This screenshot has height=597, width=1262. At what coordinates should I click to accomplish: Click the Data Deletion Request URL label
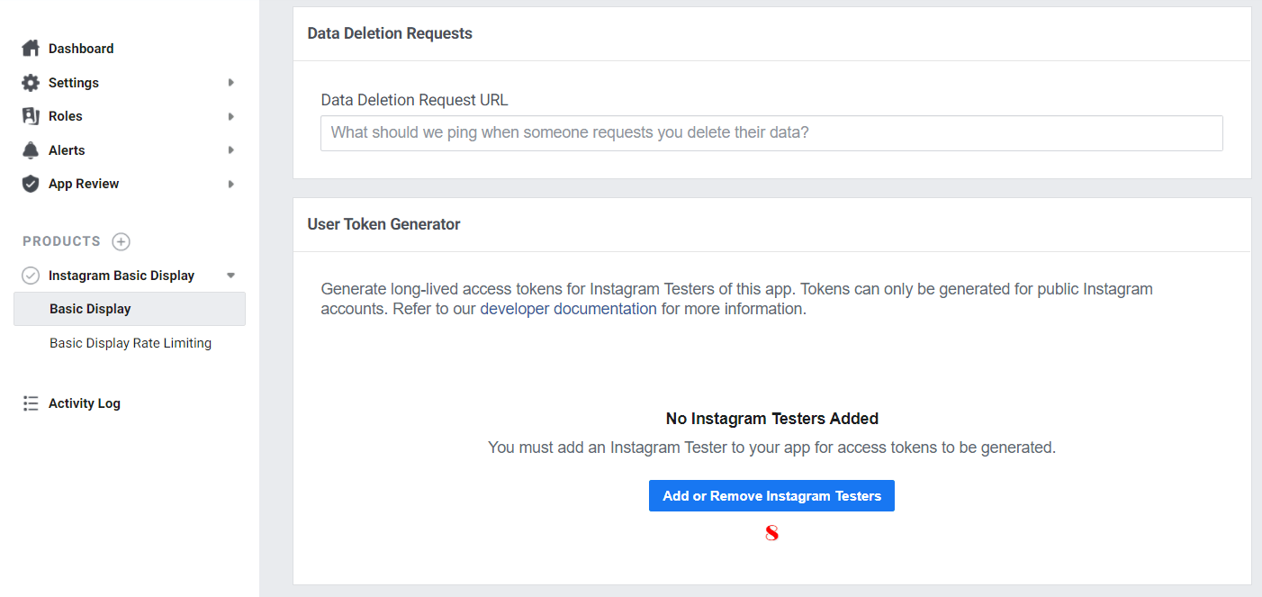click(x=415, y=100)
